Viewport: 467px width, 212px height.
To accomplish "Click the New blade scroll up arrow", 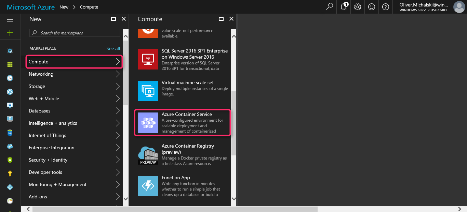I will click(x=125, y=36).
